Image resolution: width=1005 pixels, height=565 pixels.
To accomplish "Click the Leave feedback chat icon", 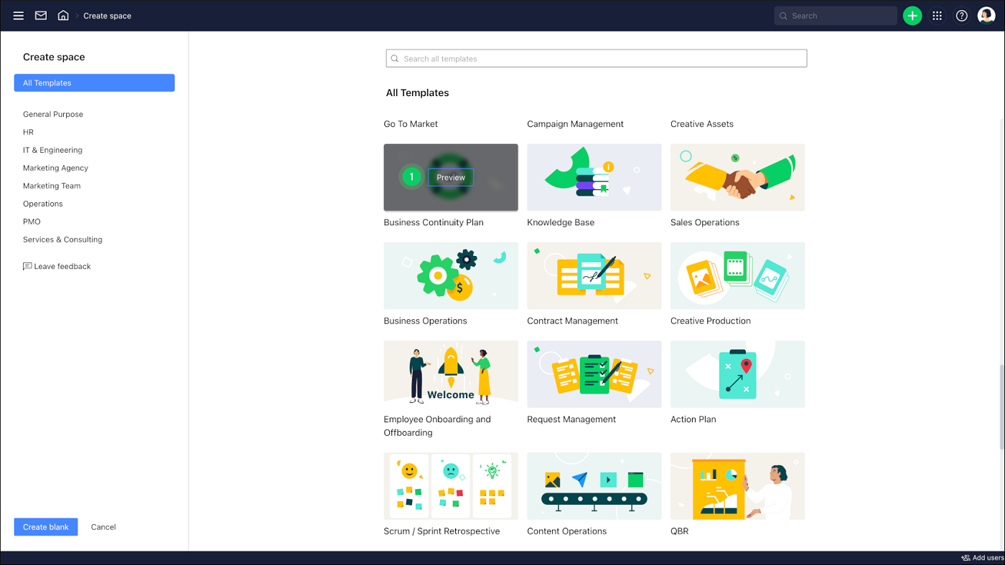I will [x=27, y=266].
